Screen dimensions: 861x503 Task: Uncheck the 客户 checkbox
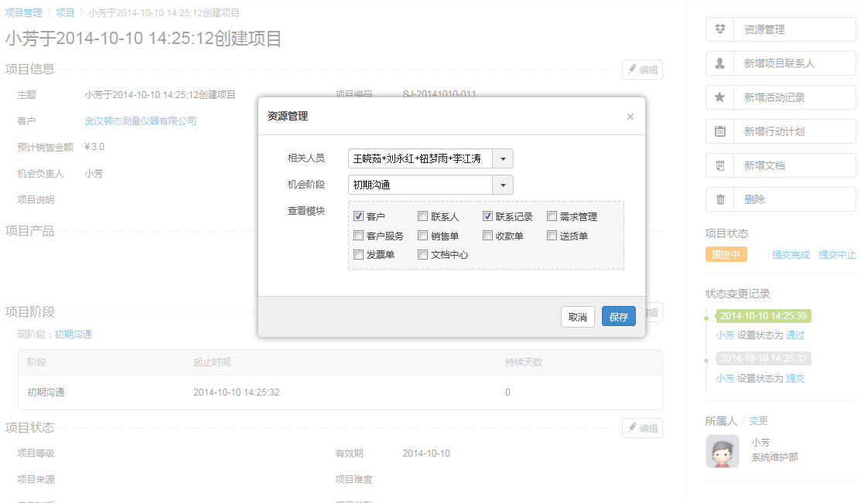pyautogui.click(x=359, y=216)
